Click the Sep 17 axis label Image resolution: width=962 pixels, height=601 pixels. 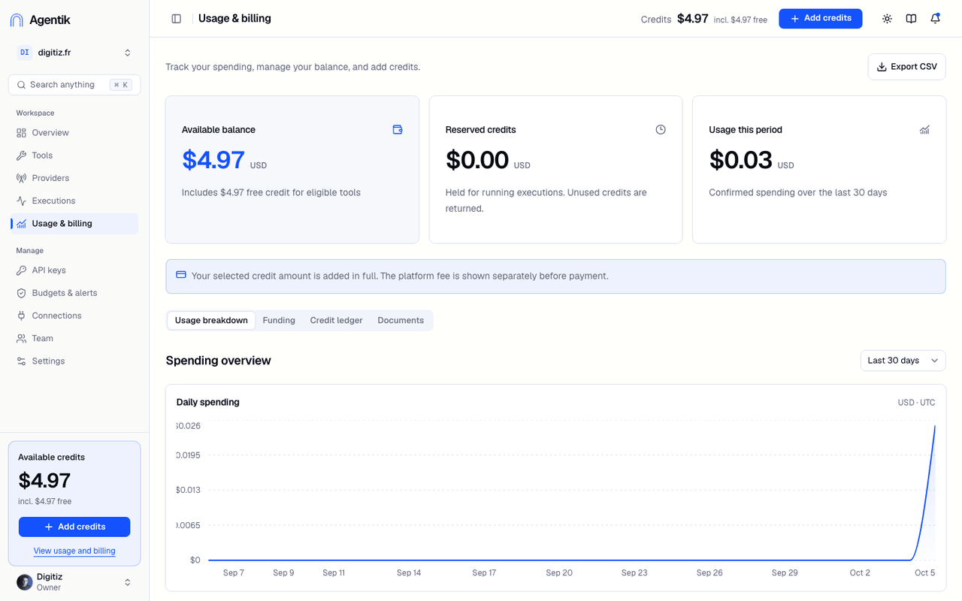click(x=484, y=572)
